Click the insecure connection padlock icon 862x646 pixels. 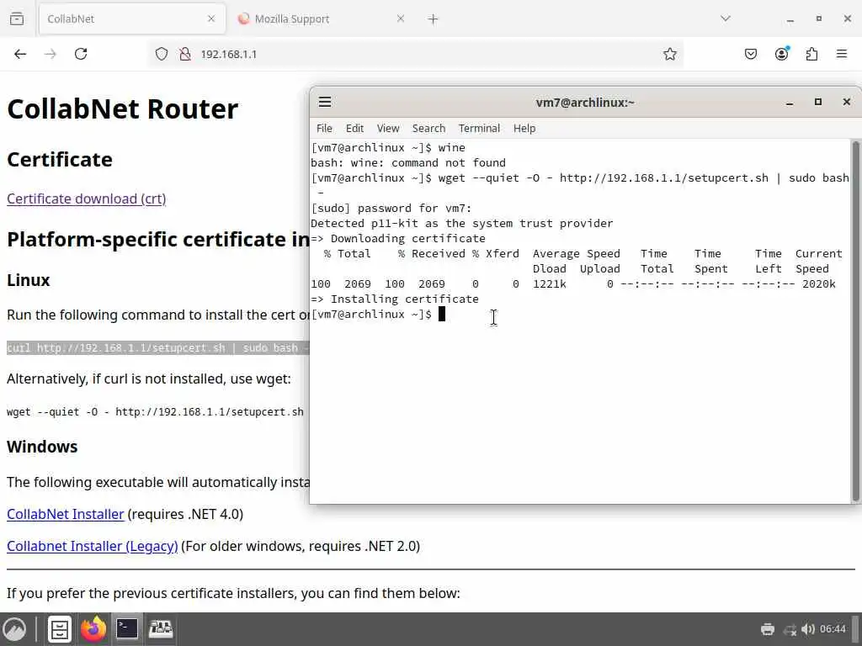185,54
